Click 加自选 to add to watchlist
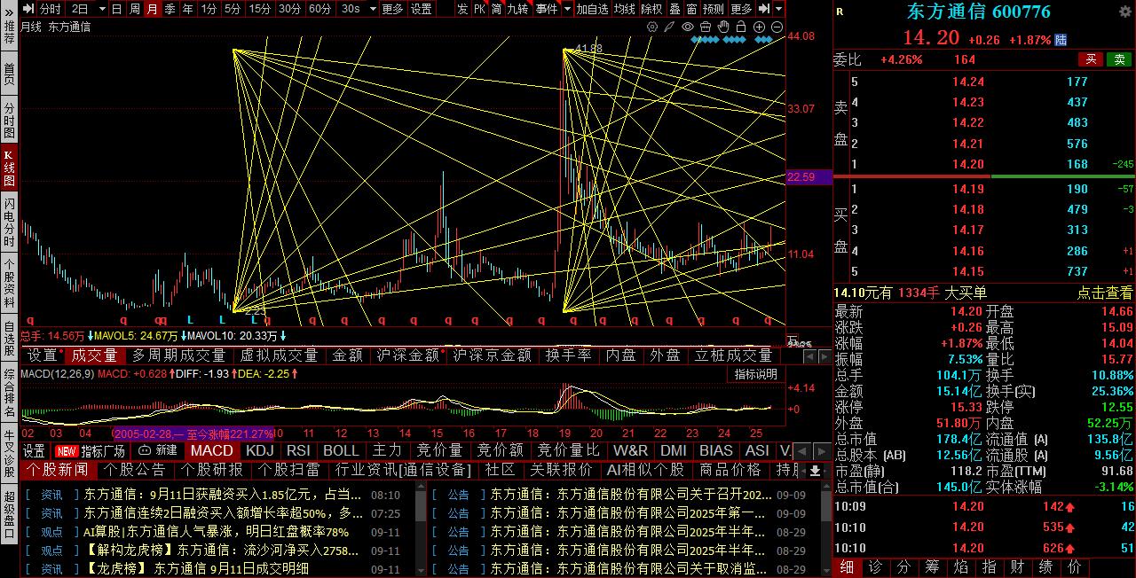The width and height of the screenshot is (1136, 578). [x=592, y=9]
